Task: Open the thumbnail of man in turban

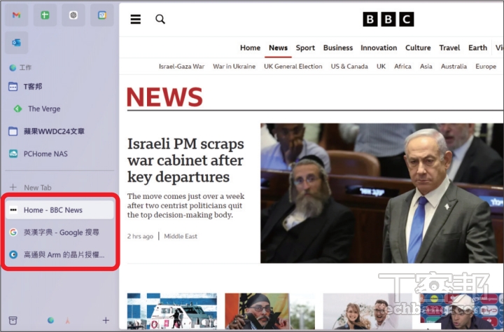Action: (269, 311)
